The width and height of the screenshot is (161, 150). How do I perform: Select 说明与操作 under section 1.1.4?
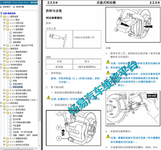[x=18, y=33]
